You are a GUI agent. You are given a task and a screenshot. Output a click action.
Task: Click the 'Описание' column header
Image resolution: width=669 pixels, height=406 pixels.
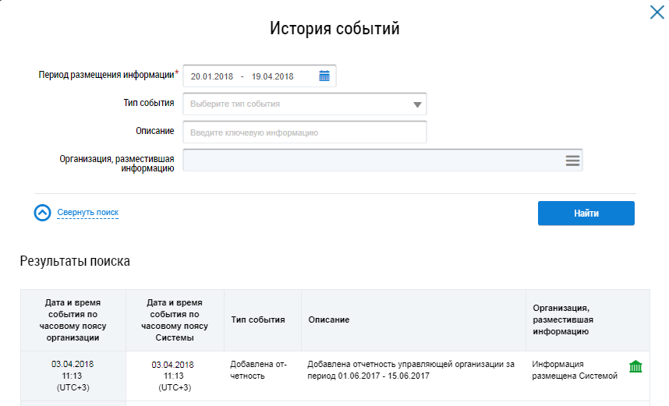tap(329, 320)
